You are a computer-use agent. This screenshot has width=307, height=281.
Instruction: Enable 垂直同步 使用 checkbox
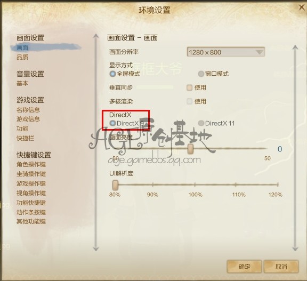[189, 87]
